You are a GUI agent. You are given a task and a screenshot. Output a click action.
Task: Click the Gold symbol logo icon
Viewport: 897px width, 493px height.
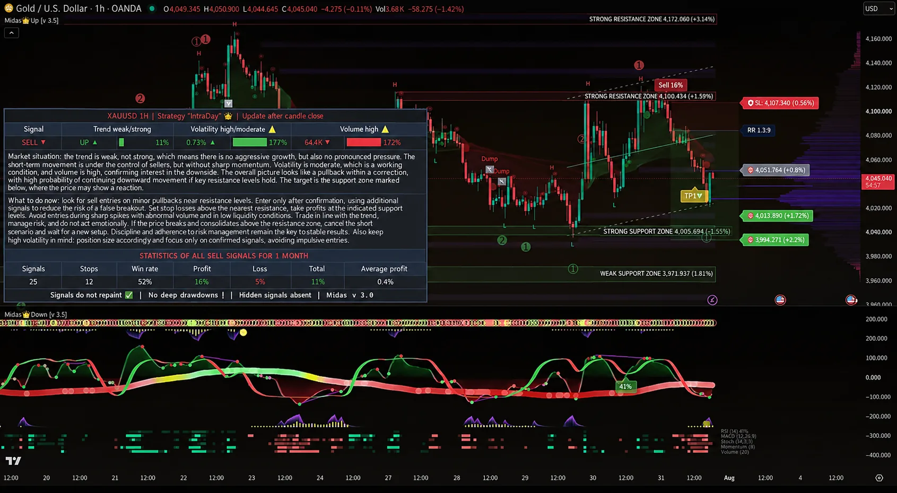tap(8, 8)
